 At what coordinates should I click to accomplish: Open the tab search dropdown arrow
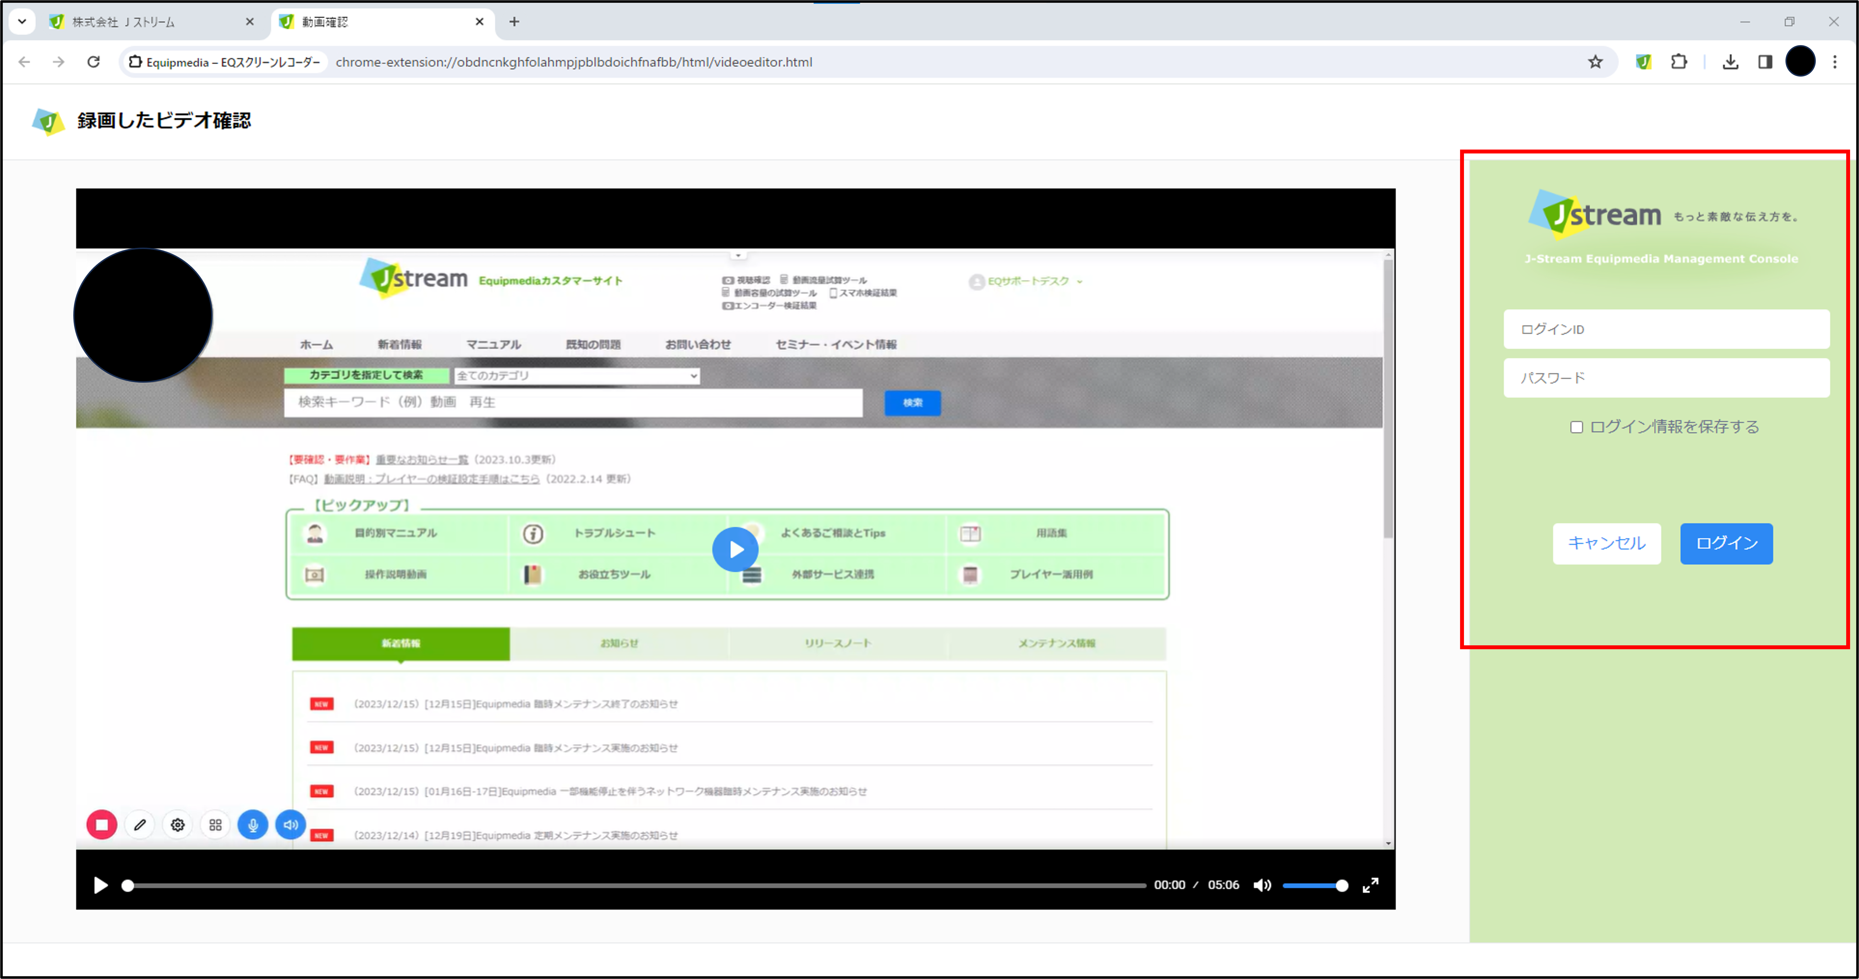(22, 22)
